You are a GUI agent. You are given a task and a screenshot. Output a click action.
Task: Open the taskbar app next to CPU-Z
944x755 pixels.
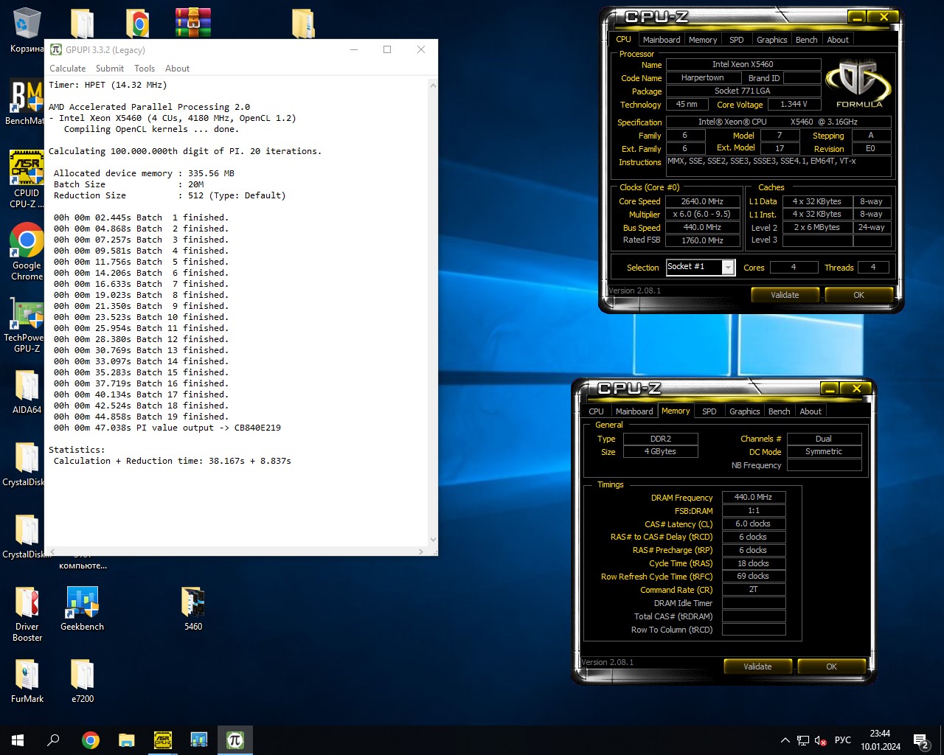(x=199, y=740)
